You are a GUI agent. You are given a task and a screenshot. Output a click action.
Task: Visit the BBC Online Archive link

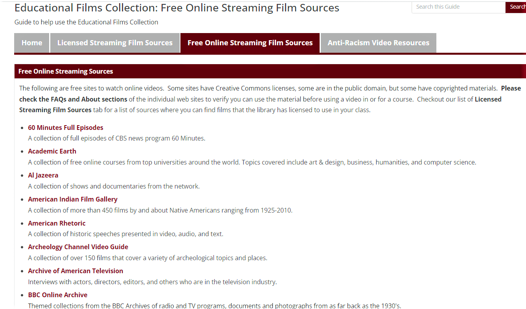[58, 295]
